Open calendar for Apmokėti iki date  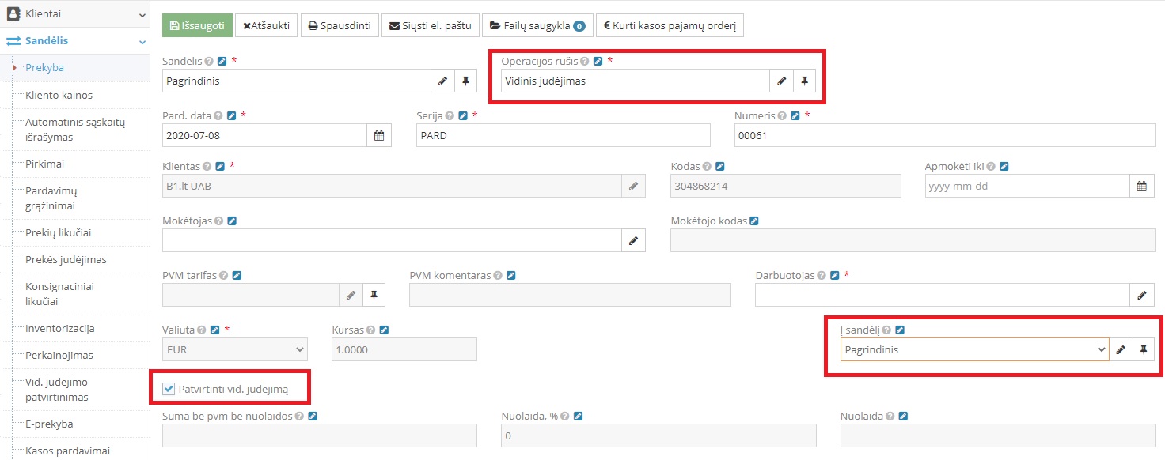pyautogui.click(x=1141, y=187)
